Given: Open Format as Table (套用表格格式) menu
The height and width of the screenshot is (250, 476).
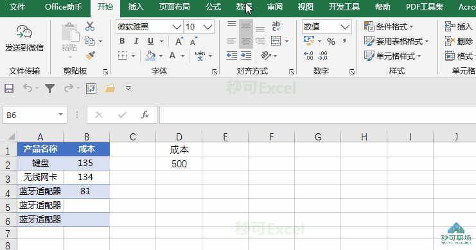Looking at the screenshot, I should click(x=396, y=41).
